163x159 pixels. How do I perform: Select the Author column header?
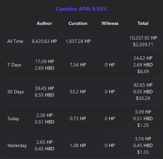[x=44, y=23]
